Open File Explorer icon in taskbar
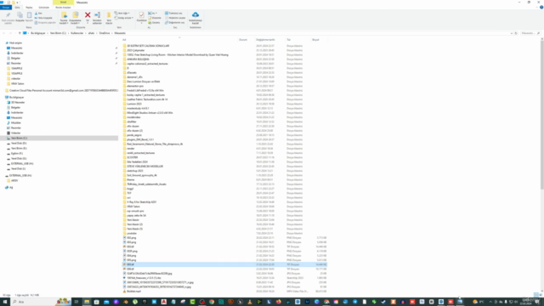 coord(87,302)
